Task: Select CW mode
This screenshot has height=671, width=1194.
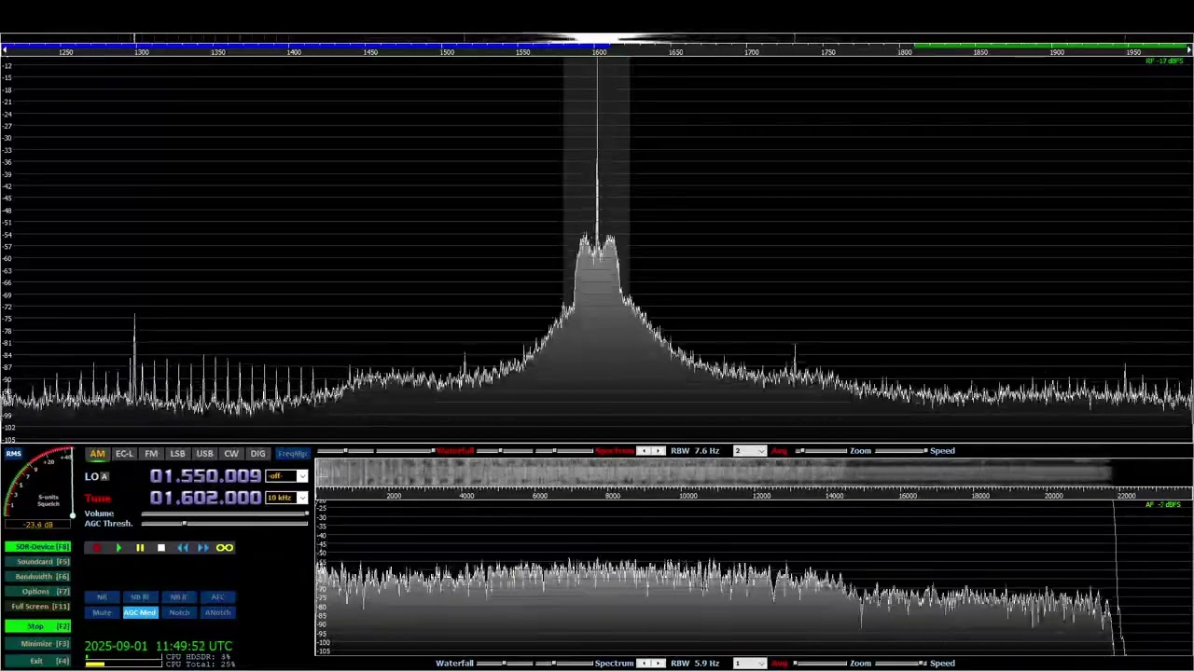Action: [231, 454]
